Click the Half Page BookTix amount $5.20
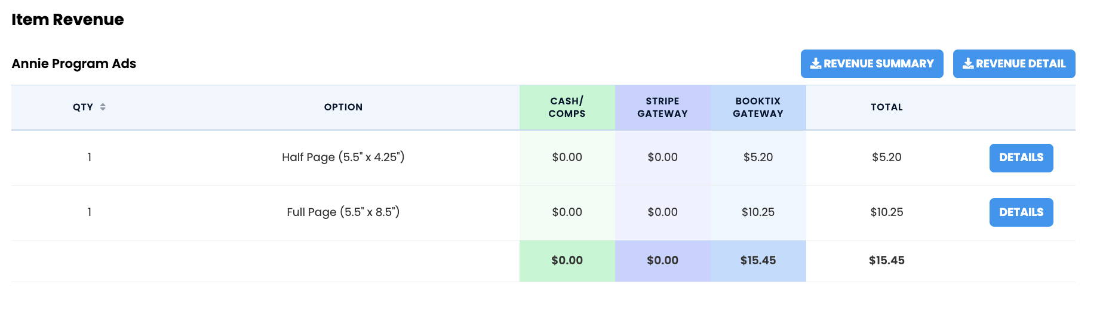This screenshot has width=1106, height=315. (x=758, y=157)
